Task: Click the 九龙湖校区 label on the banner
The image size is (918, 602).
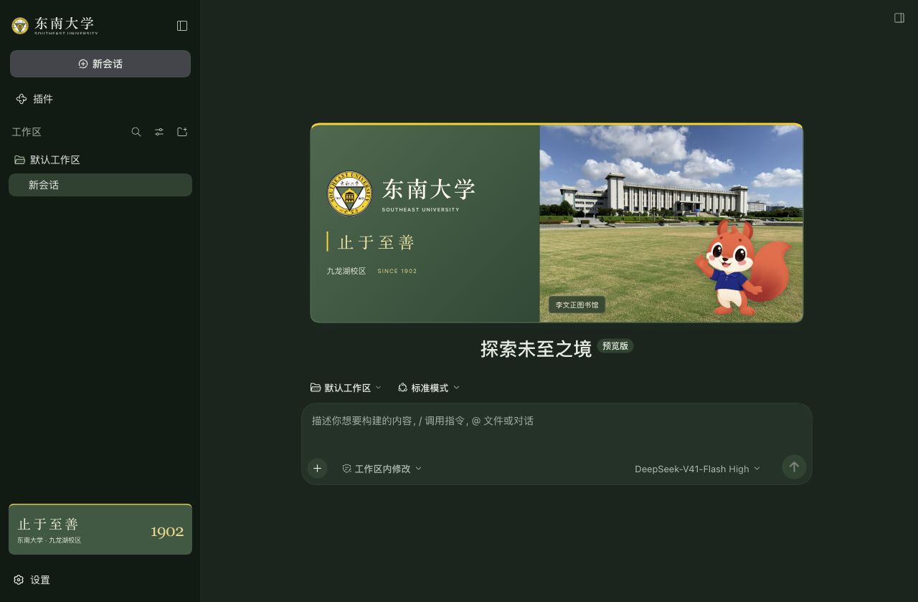Action: (x=346, y=271)
